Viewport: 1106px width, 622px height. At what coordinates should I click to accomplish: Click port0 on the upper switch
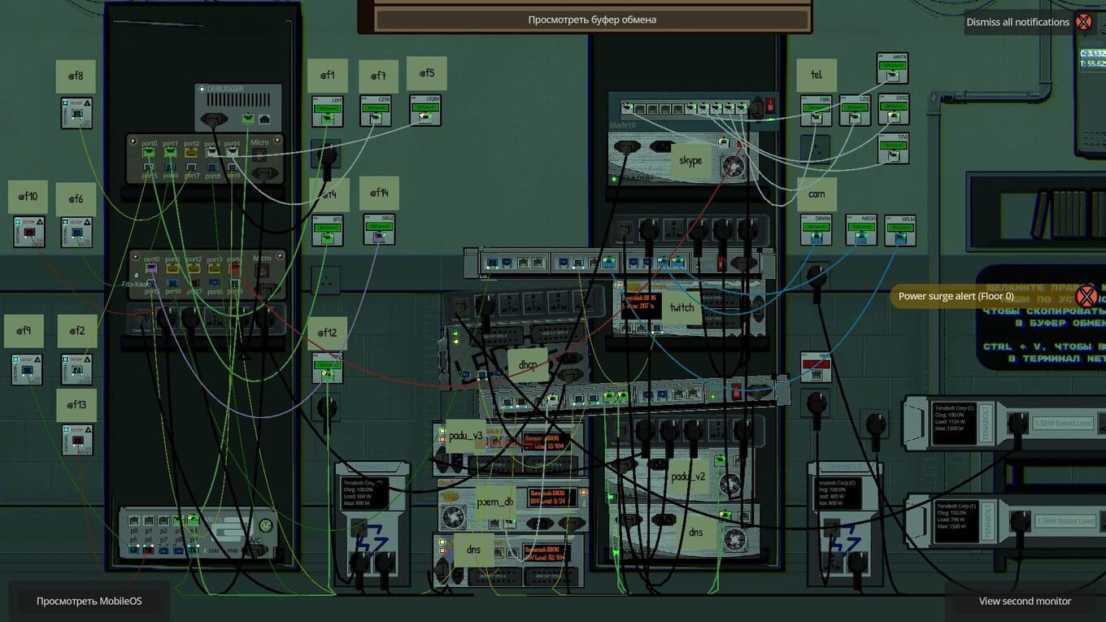(x=150, y=151)
